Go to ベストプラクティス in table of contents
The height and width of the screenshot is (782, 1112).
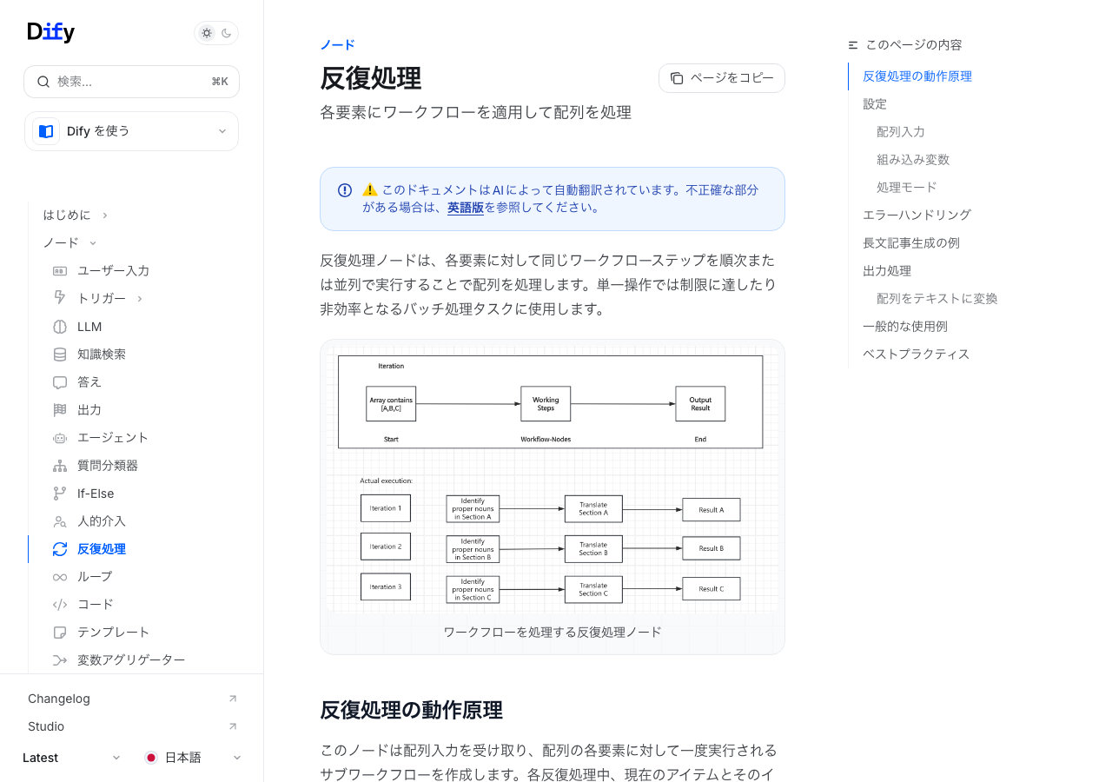click(x=916, y=355)
